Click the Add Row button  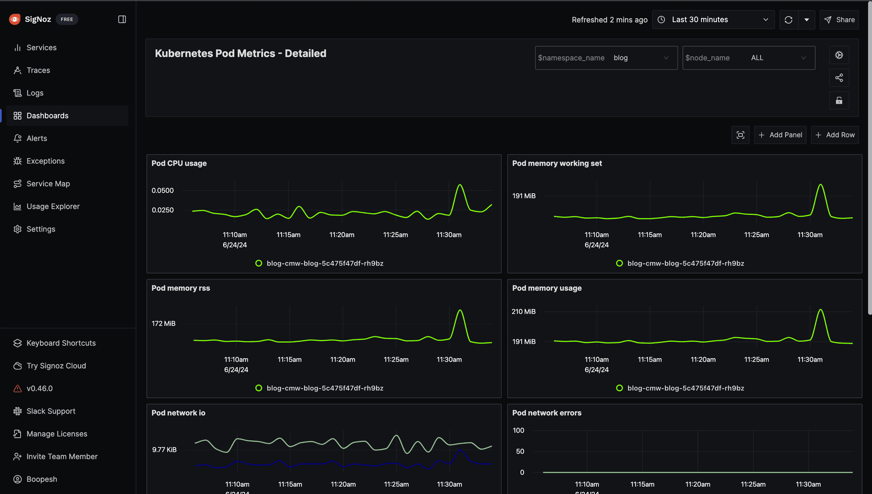click(835, 135)
